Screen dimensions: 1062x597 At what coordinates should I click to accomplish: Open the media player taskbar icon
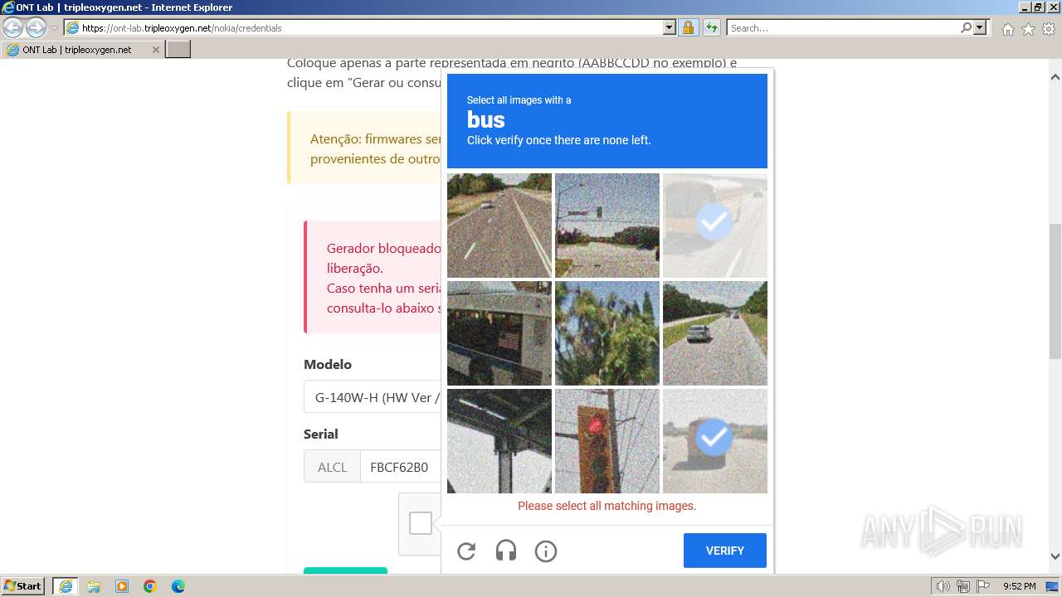pos(122,586)
